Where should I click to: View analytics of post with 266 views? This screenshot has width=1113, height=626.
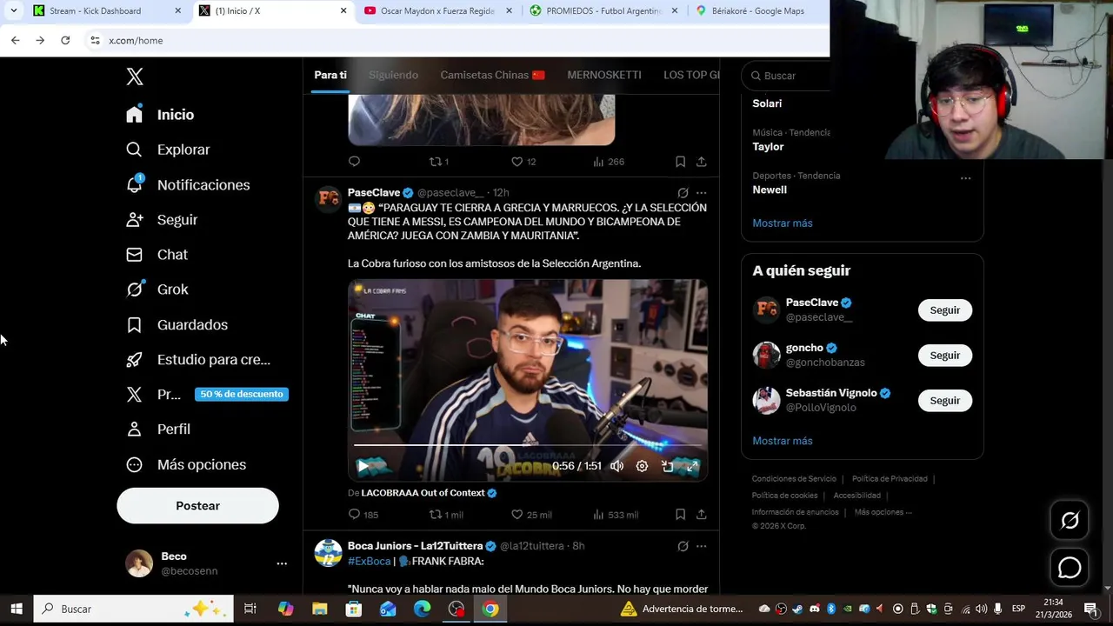(609, 162)
